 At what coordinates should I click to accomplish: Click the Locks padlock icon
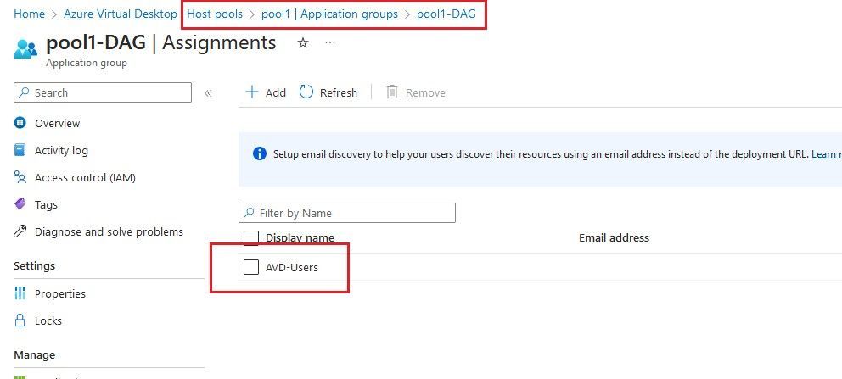20,320
